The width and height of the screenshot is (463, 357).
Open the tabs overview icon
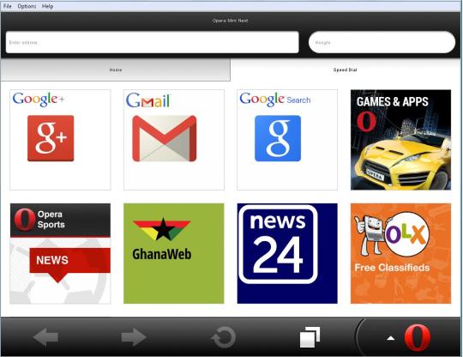(x=310, y=337)
